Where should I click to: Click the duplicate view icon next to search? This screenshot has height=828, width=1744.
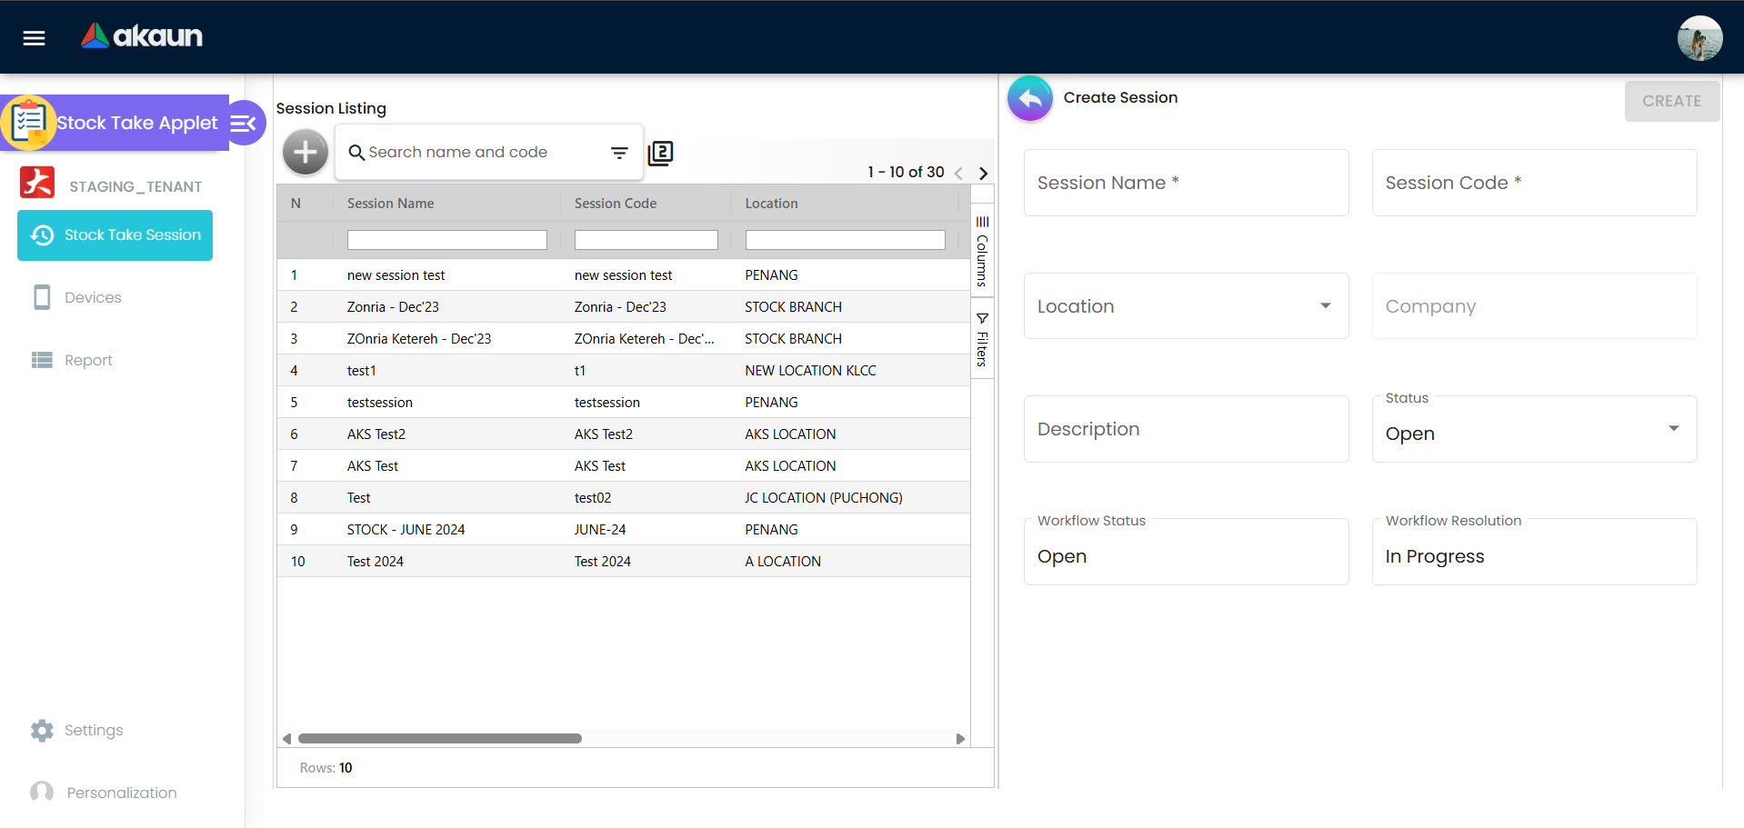[660, 153]
